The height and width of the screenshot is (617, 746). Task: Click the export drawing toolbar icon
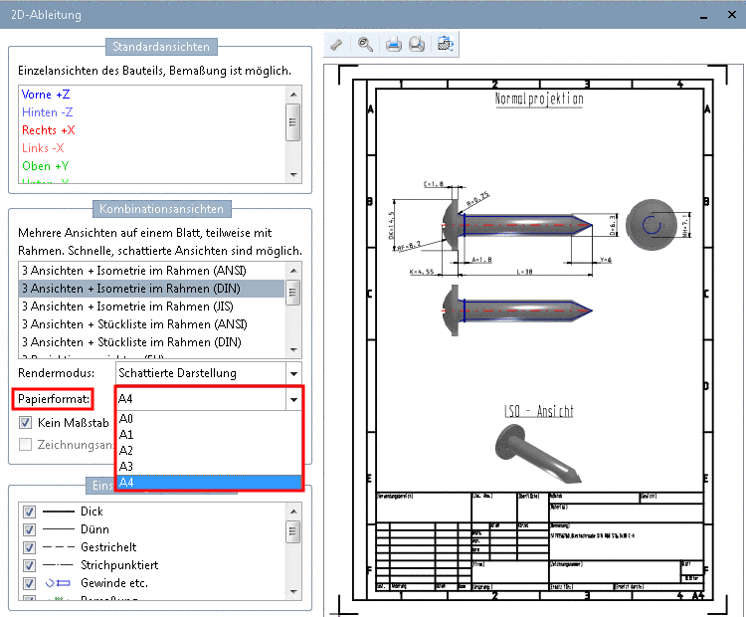[x=445, y=44]
